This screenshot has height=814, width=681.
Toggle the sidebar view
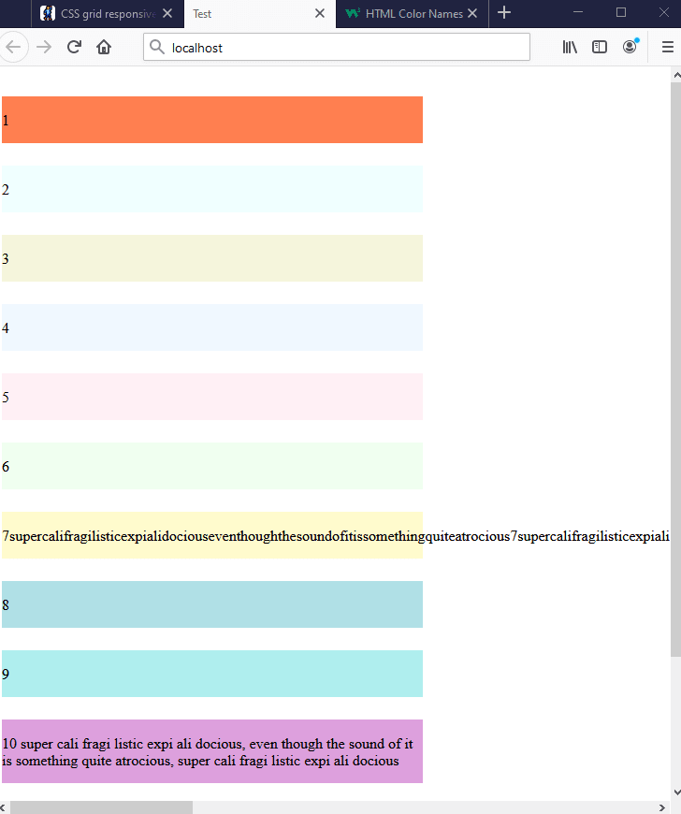pyautogui.click(x=600, y=47)
